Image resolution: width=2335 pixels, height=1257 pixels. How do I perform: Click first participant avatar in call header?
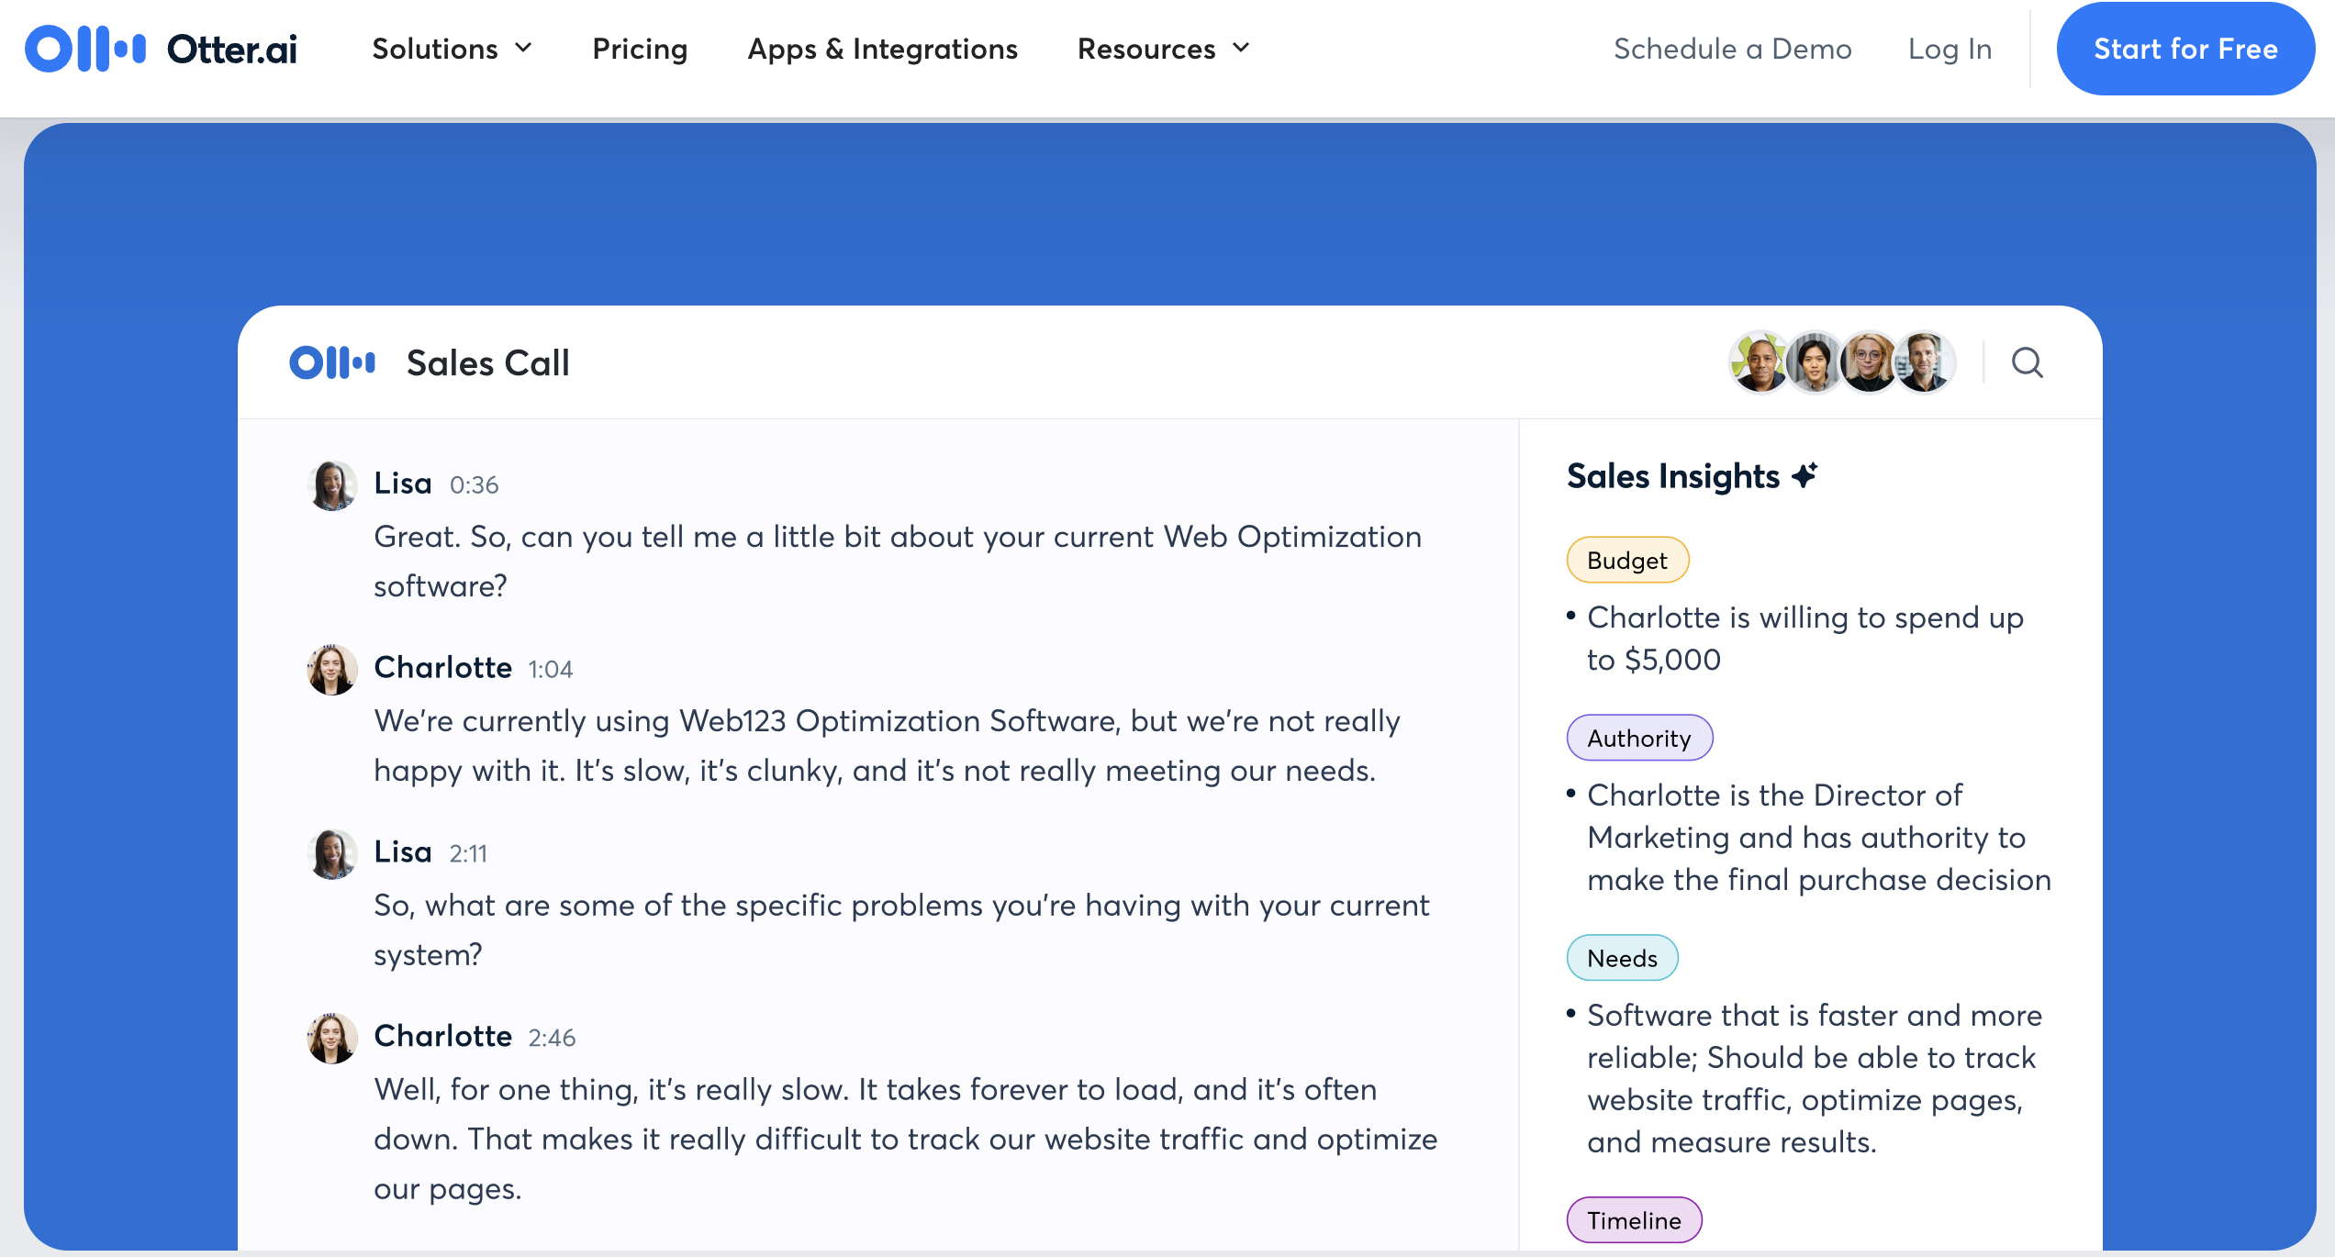pos(1759,363)
